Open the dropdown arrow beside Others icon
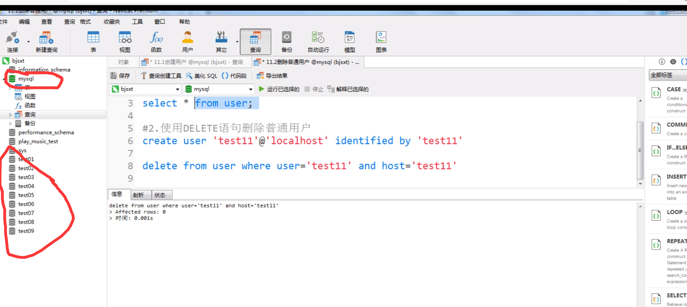This screenshot has height=307, width=687. pos(237,41)
